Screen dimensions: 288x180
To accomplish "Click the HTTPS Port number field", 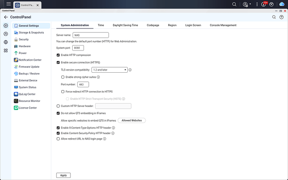I will tap(83, 84).
